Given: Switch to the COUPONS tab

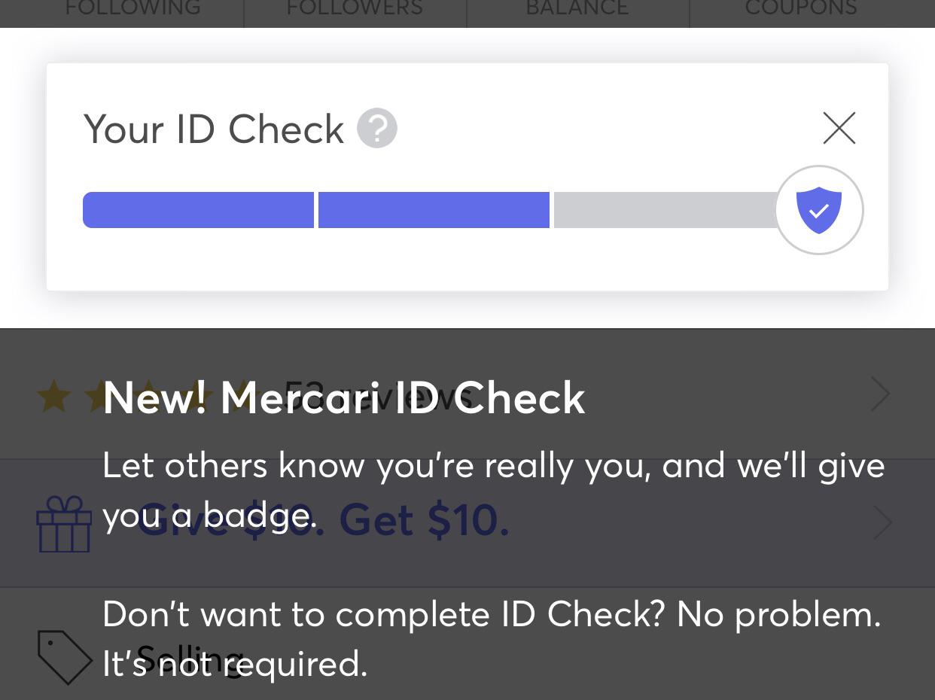Looking at the screenshot, I should coord(800,9).
